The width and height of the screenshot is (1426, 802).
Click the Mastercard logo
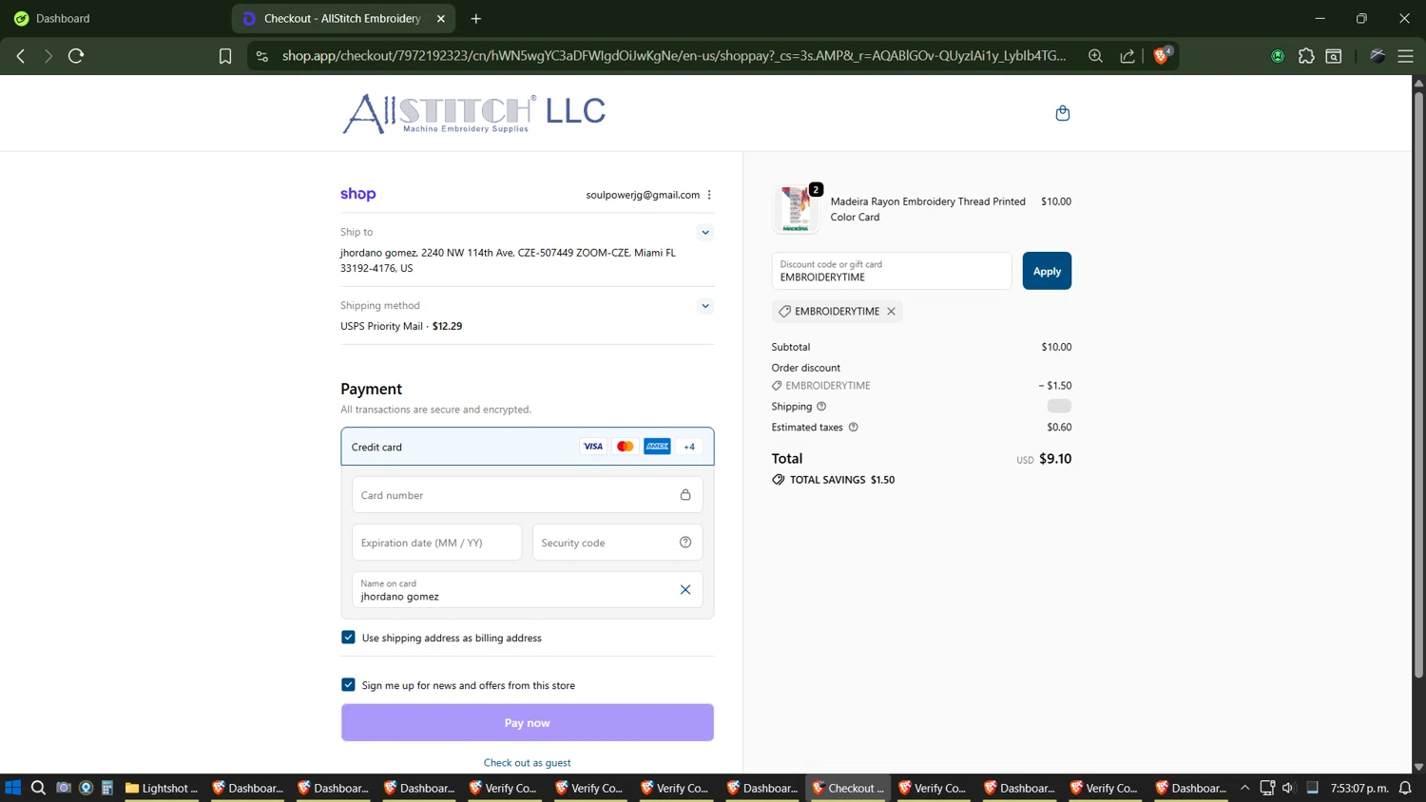coord(626,447)
